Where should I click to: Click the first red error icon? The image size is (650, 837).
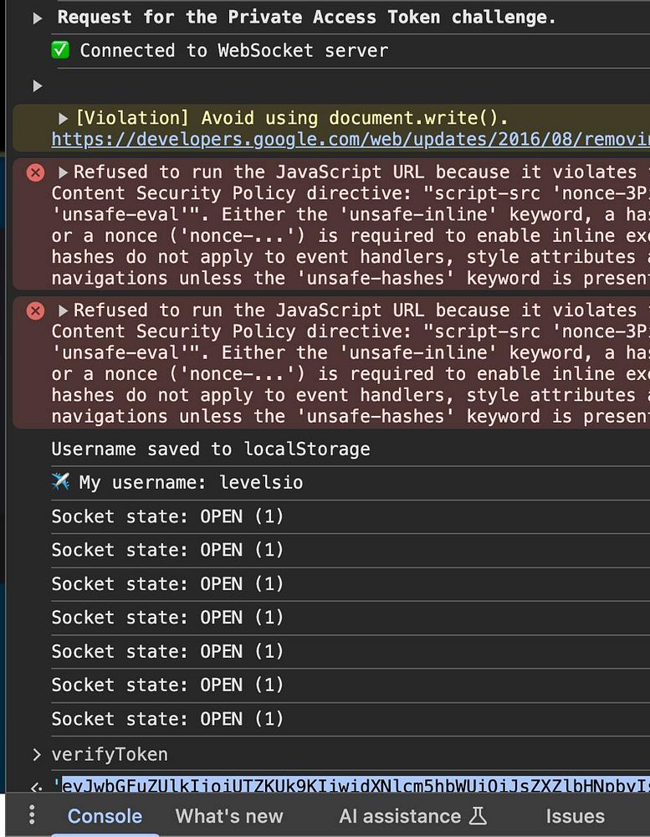click(x=35, y=172)
